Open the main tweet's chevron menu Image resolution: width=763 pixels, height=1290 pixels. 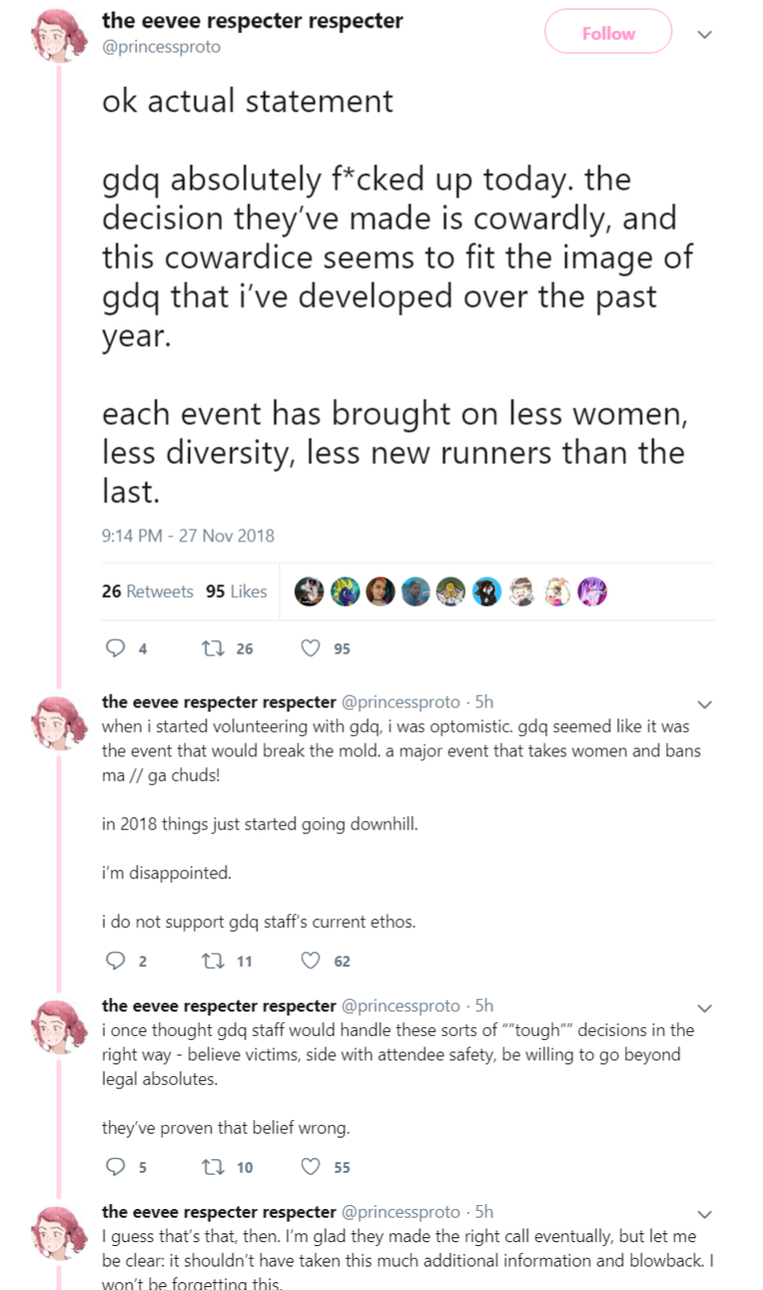(x=704, y=34)
